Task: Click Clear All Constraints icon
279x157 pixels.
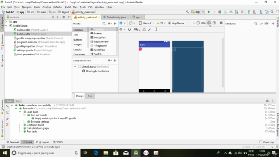Action: pyautogui.click(x=144, y=29)
